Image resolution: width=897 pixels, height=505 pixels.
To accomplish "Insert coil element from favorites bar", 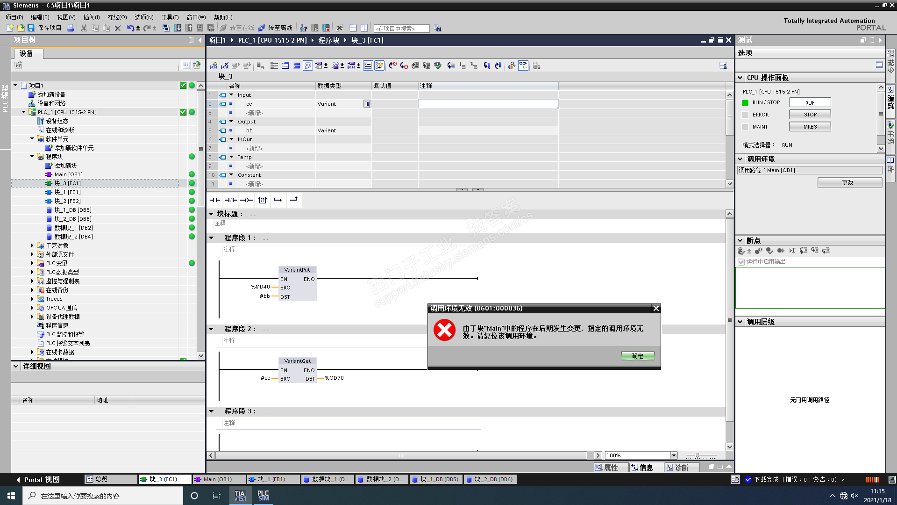I will tap(247, 200).
